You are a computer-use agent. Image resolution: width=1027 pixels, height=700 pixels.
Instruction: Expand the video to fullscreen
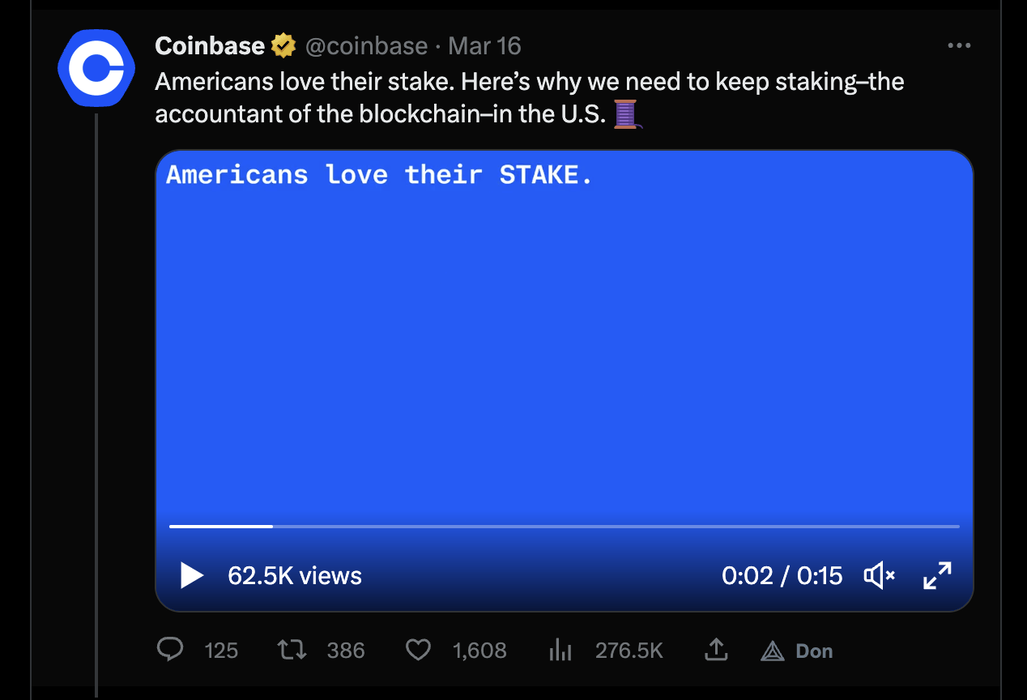point(937,576)
